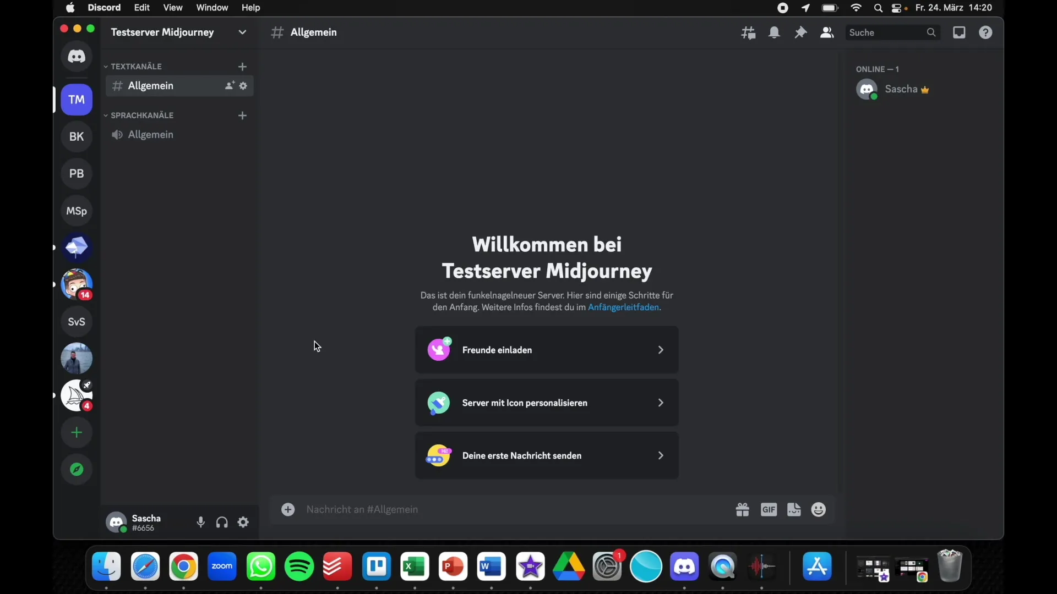The height and width of the screenshot is (594, 1057).
Task: Open server with 14 notifications badge
Action: click(x=77, y=284)
